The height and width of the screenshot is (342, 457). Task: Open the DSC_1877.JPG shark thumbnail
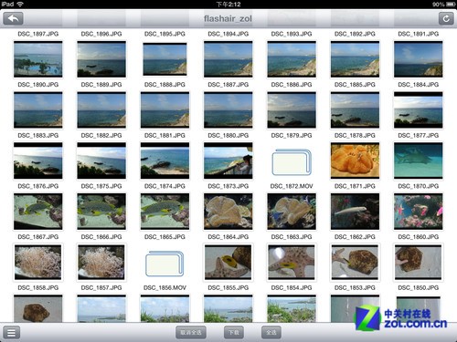[x=419, y=161]
